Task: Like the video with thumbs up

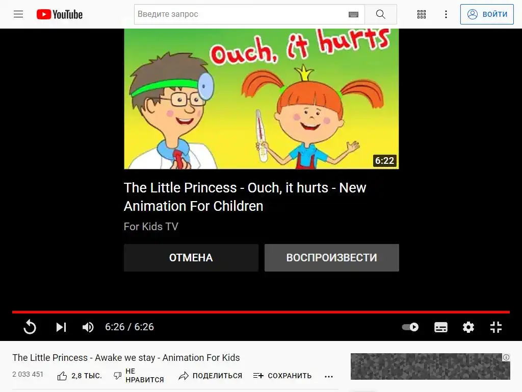Action: 62,376
